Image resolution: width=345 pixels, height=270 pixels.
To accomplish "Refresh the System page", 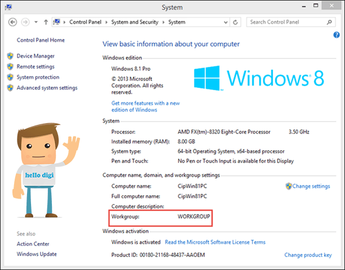I will point(235,22).
